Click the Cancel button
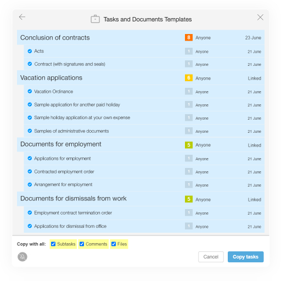 click(x=211, y=257)
